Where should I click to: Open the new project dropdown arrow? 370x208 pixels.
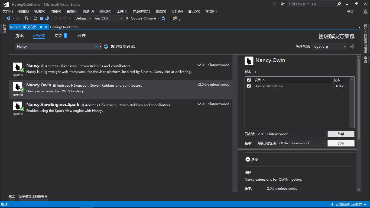[x=30, y=18]
